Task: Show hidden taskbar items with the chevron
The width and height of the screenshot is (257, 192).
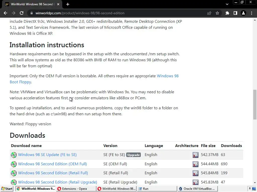Action: 250,189
